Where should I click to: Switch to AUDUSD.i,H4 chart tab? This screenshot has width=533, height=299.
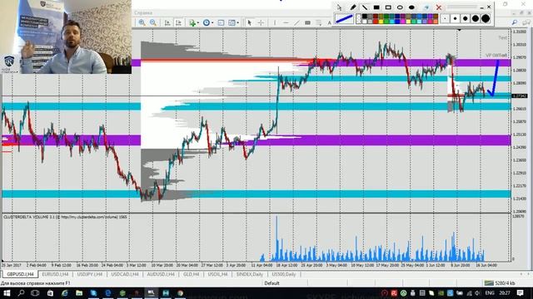coord(161,274)
